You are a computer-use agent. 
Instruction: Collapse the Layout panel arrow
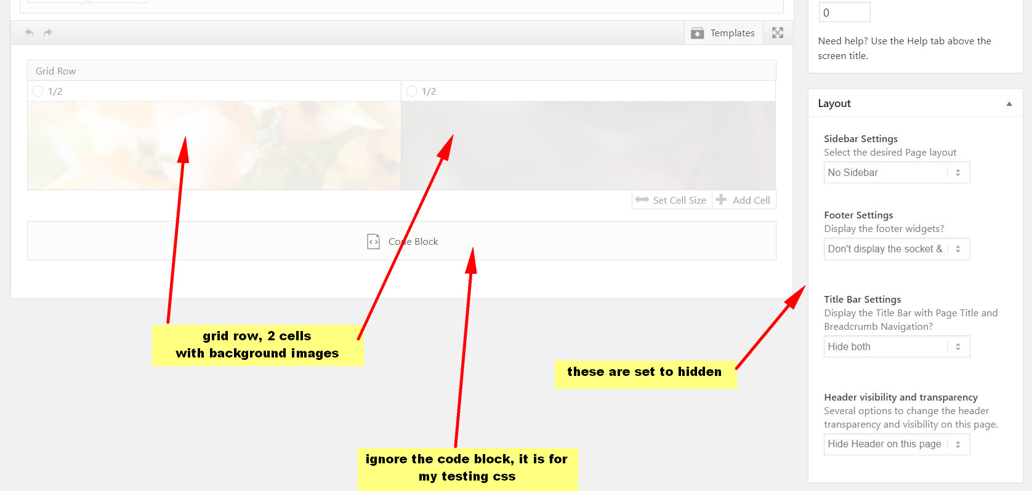pyautogui.click(x=1009, y=103)
